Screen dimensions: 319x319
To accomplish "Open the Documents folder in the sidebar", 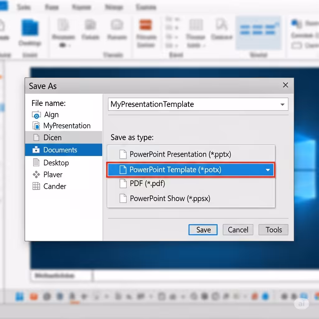I will pyautogui.click(x=64, y=150).
